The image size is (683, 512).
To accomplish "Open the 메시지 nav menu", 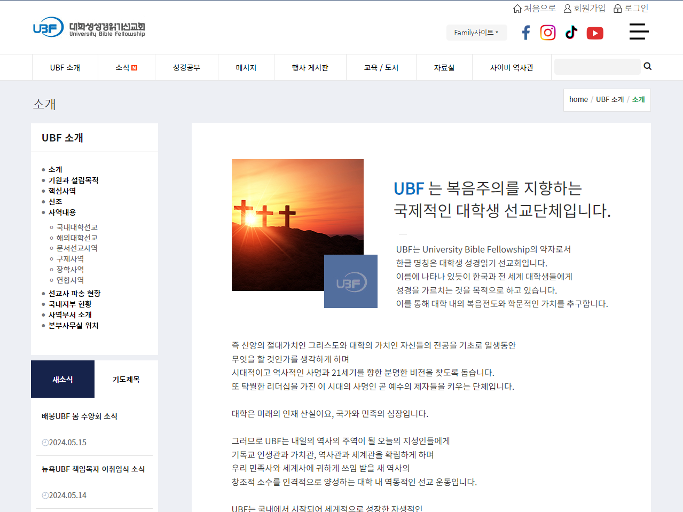I will click(246, 68).
